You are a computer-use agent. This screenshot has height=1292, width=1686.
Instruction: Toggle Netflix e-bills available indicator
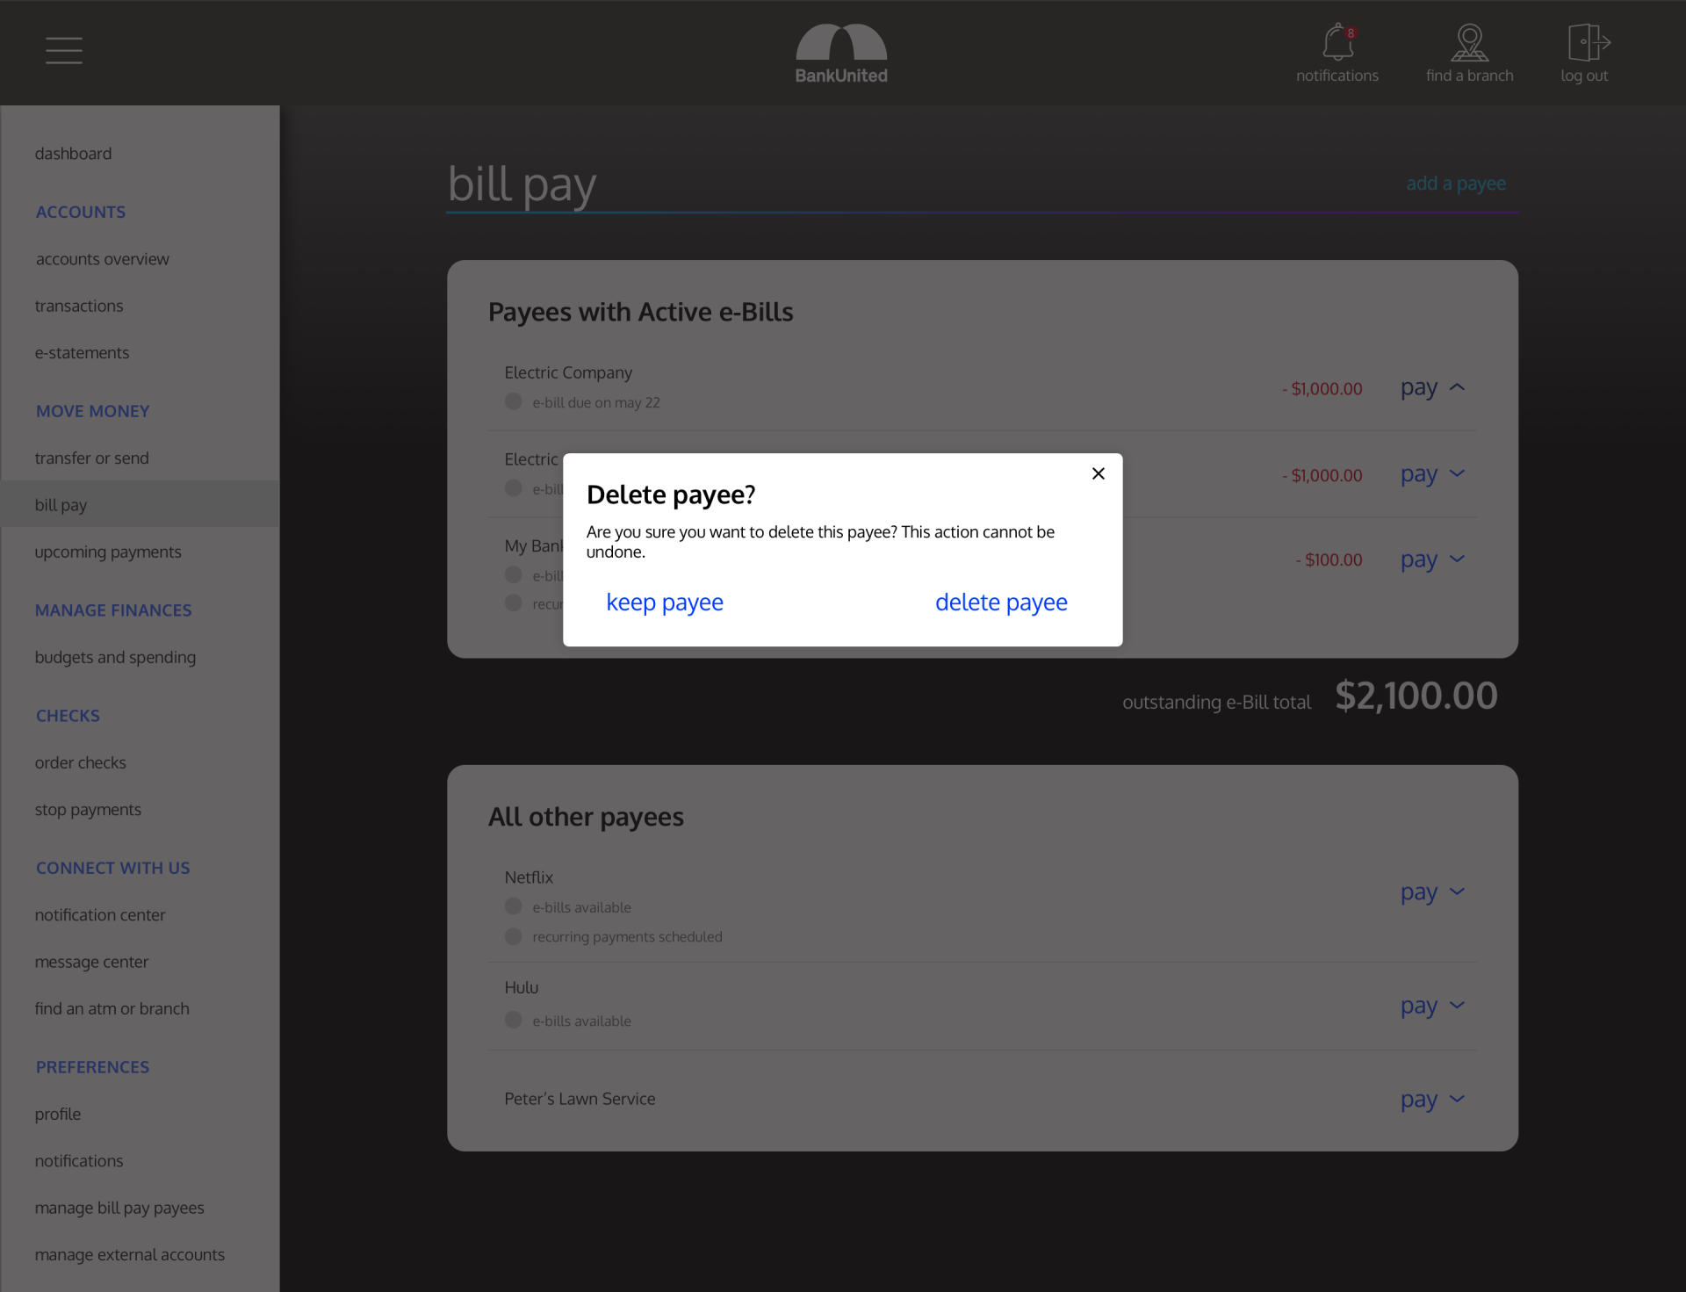pos(514,906)
